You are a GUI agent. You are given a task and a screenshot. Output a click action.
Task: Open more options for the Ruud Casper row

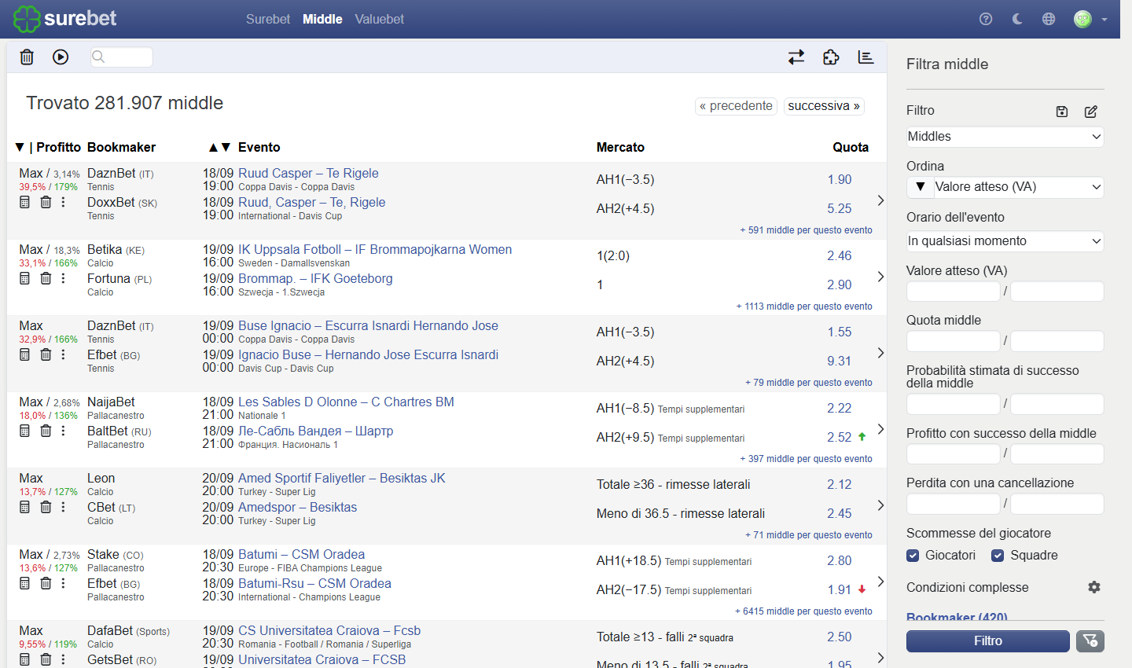pos(64,202)
